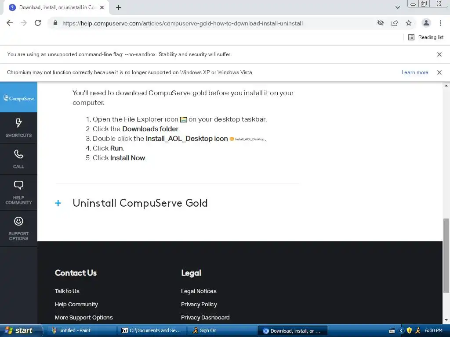Viewport: 450px width, 337px height.
Task: Open the user profile icon
Action: click(426, 23)
